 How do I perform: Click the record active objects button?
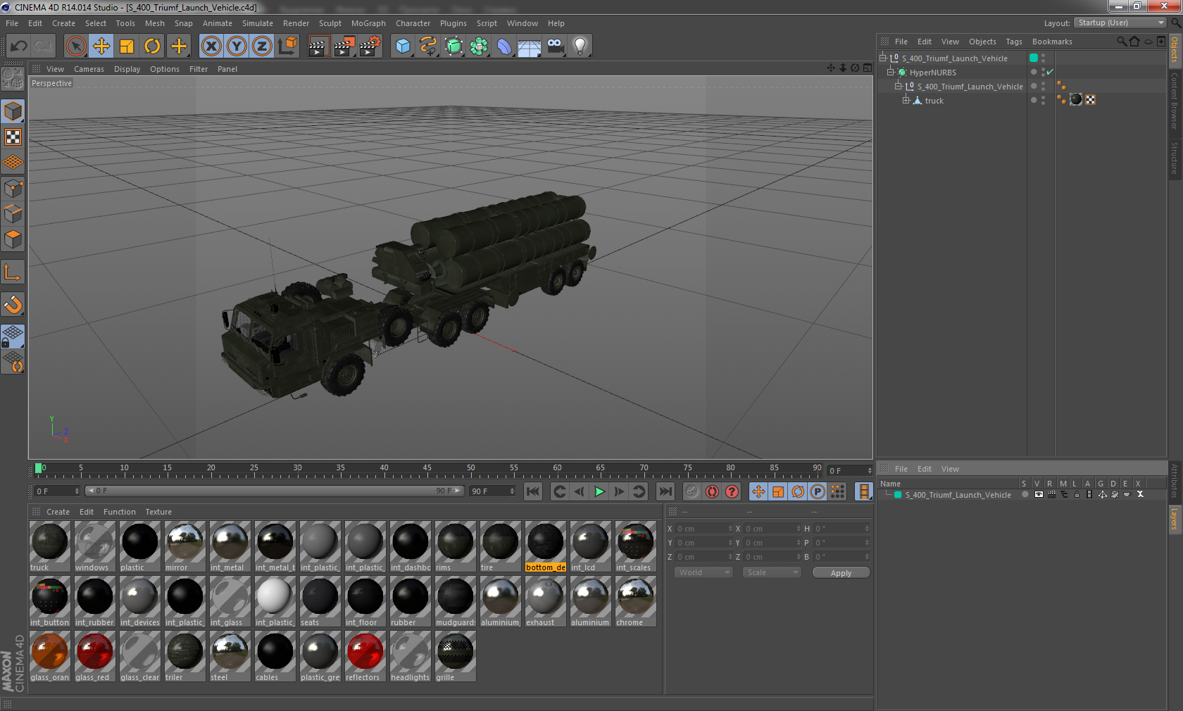pos(692,491)
